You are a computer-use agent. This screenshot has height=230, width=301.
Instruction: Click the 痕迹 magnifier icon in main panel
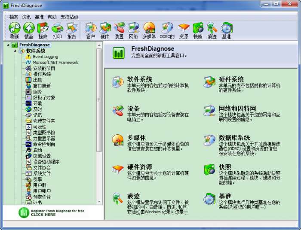point(118,199)
